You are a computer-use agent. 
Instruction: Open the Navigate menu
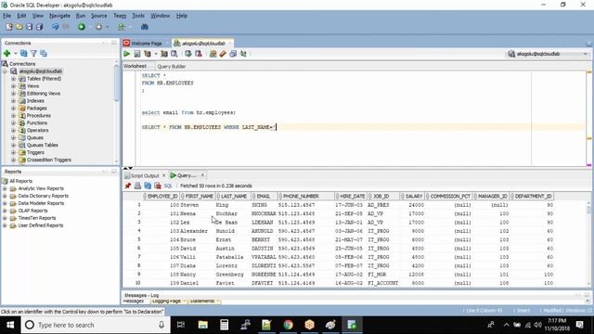tap(59, 16)
